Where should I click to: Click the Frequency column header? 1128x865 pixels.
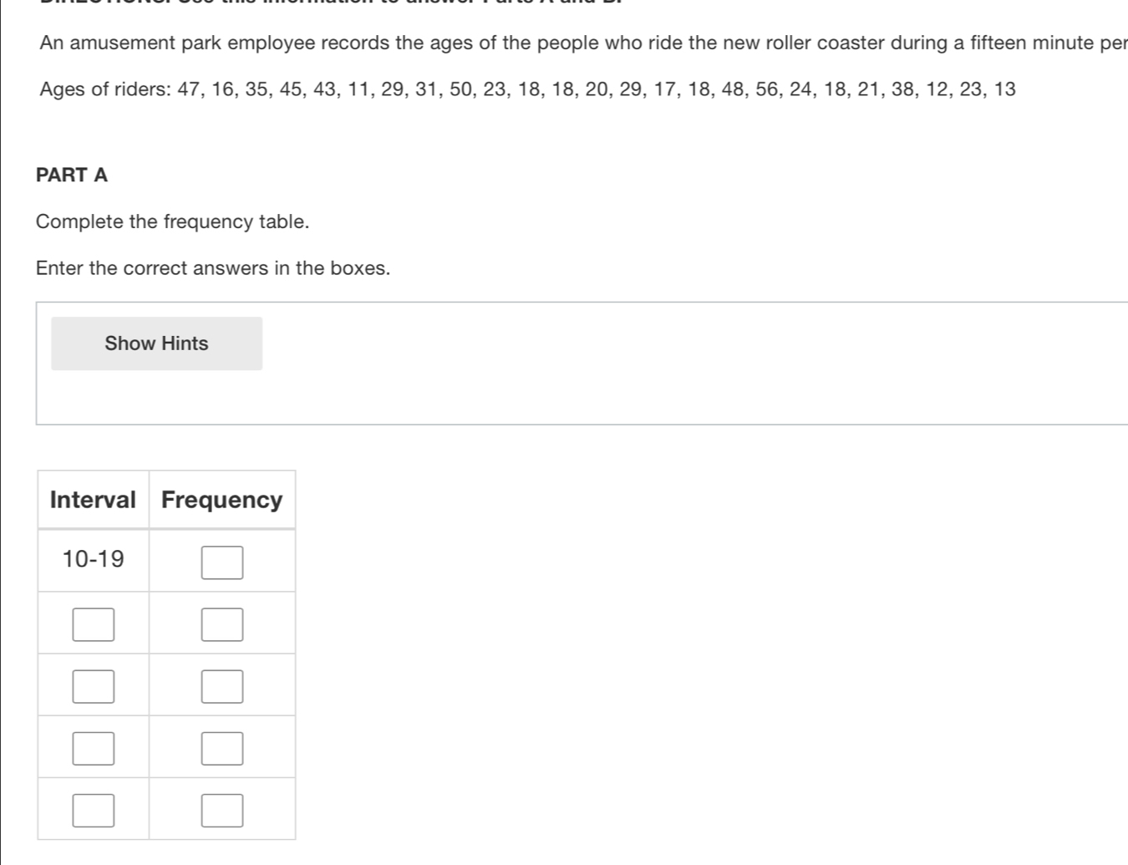[x=222, y=500]
